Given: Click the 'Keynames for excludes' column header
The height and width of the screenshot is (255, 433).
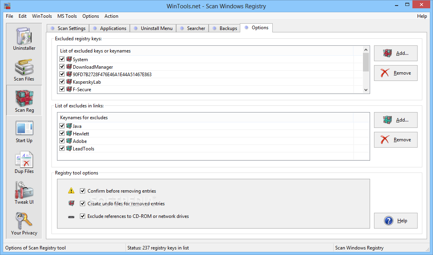Looking at the screenshot, I should (x=205, y=117).
